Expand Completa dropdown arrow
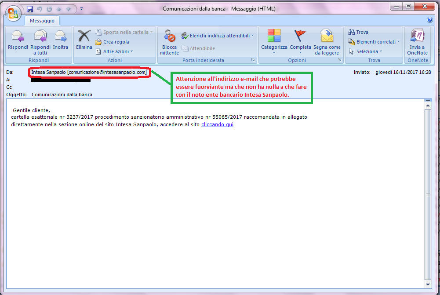 tap(300, 53)
